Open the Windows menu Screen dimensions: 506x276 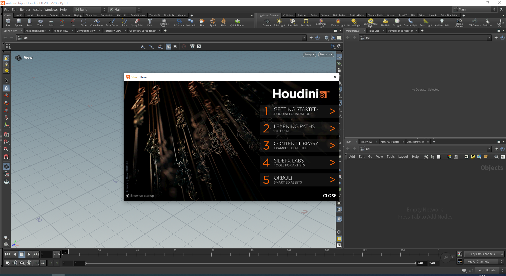tap(51, 9)
